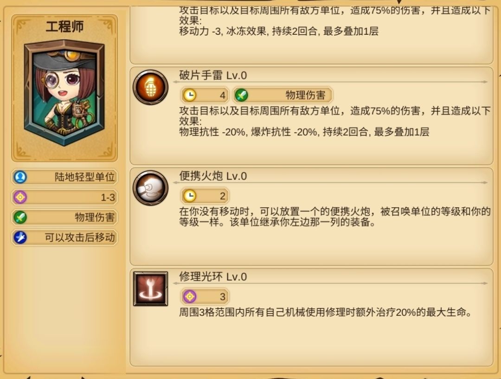The height and width of the screenshot is (379, 501).
Task: Click the purple range icon under 修理光环
Action: 190,296
